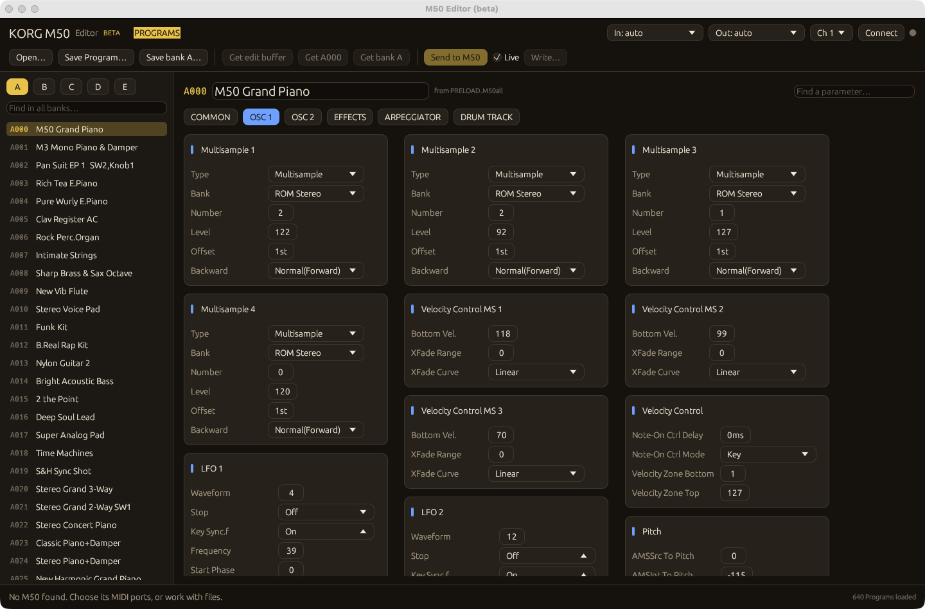
Task: Open the EFFECTS tab
Action: [350, 117]
